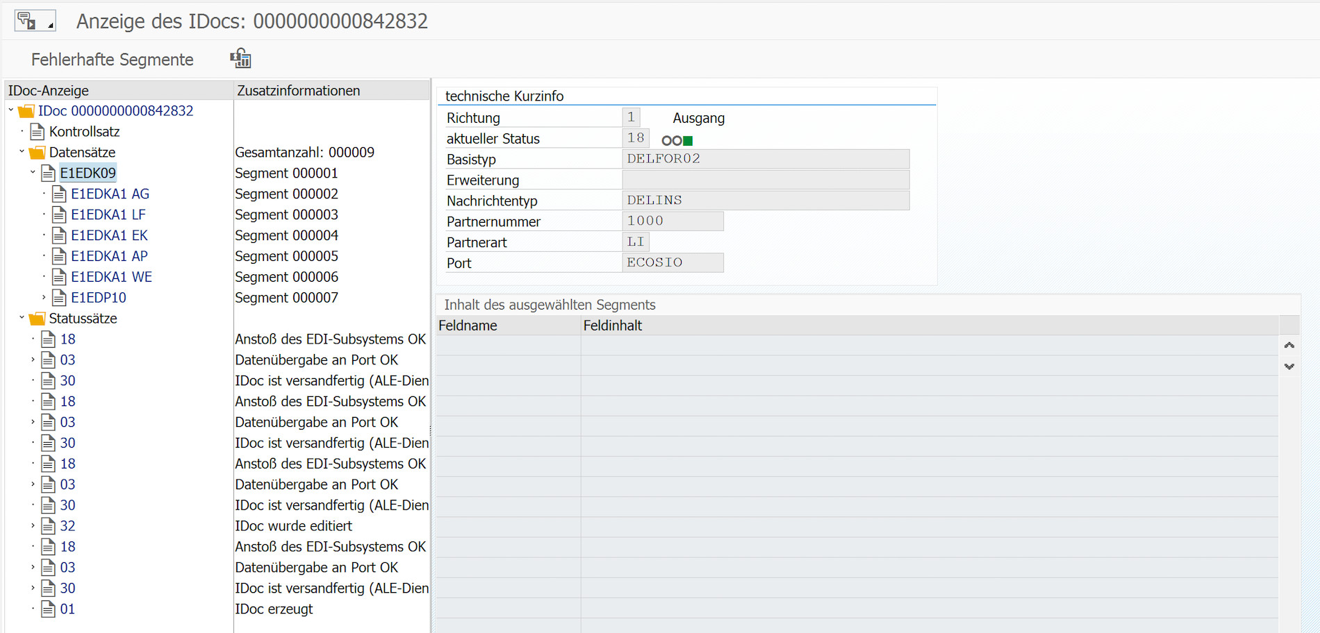Click the Basistyp field showing DELFOR02
Screen dimensions: 1320x633
[765, 159]
